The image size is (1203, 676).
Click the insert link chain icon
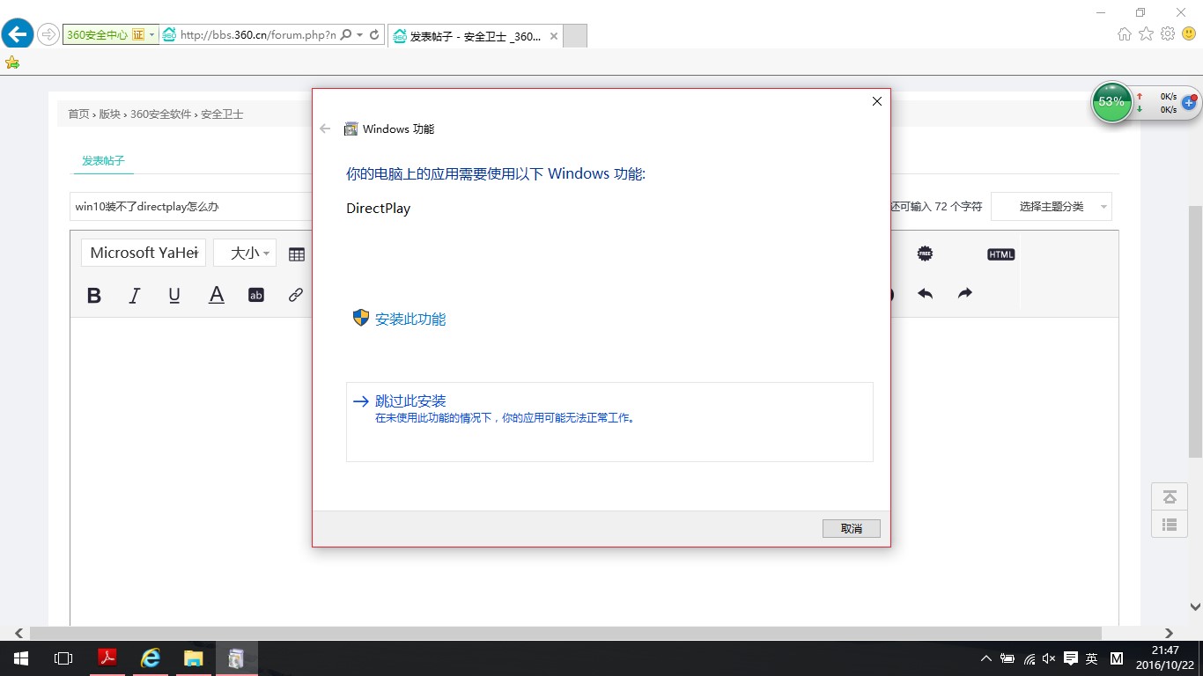pyautogui.click(x=296, y=296)
